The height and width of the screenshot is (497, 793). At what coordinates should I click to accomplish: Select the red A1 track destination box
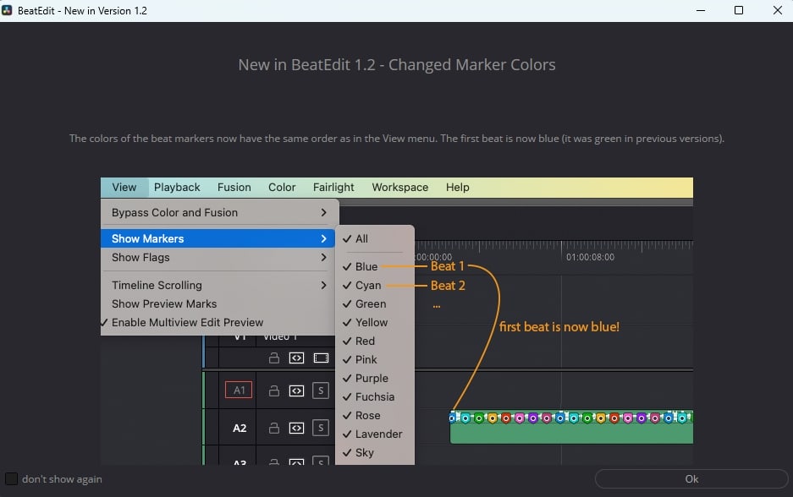(x=239, y=390)
